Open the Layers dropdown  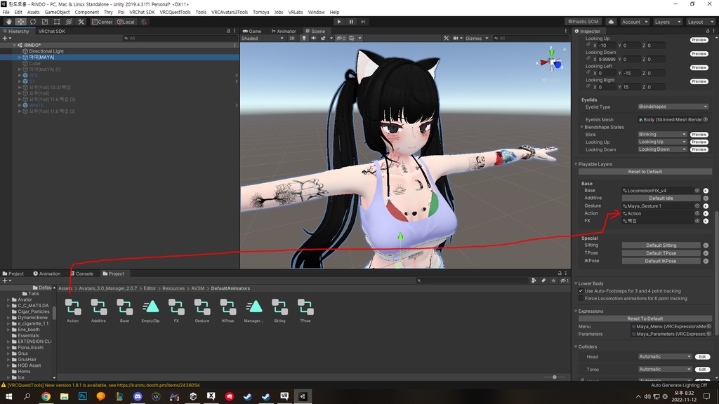click(x=667, y=22)
